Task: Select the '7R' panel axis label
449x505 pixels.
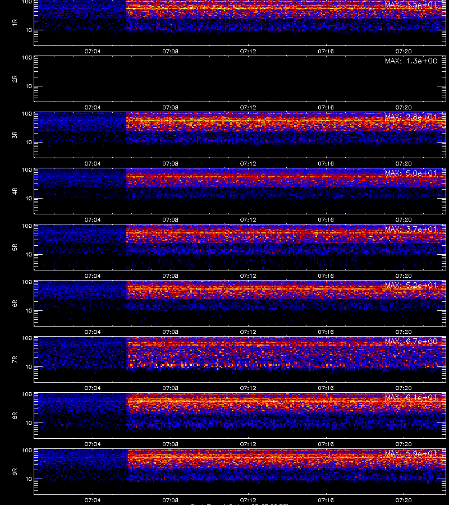Action: (x=15, y=360)
